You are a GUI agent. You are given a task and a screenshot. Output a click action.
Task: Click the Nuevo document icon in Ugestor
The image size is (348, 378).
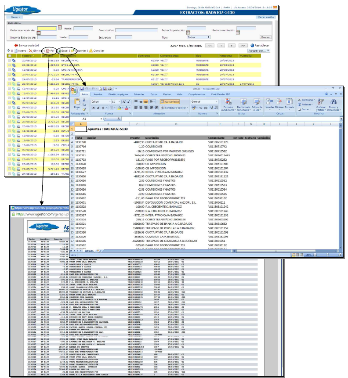tap(16, 51)
